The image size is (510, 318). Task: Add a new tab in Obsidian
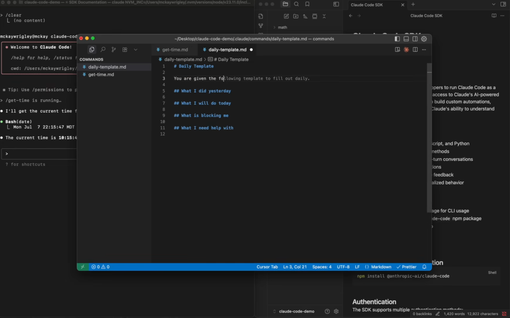413,5
